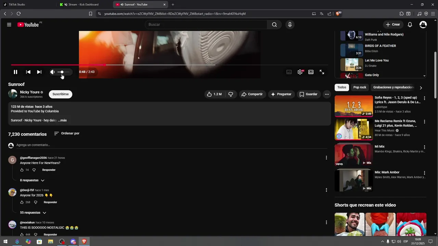438x246 pixels.
Task: Like the 'Anyone Here For NewYears?' comment
Action: point(22,170)
